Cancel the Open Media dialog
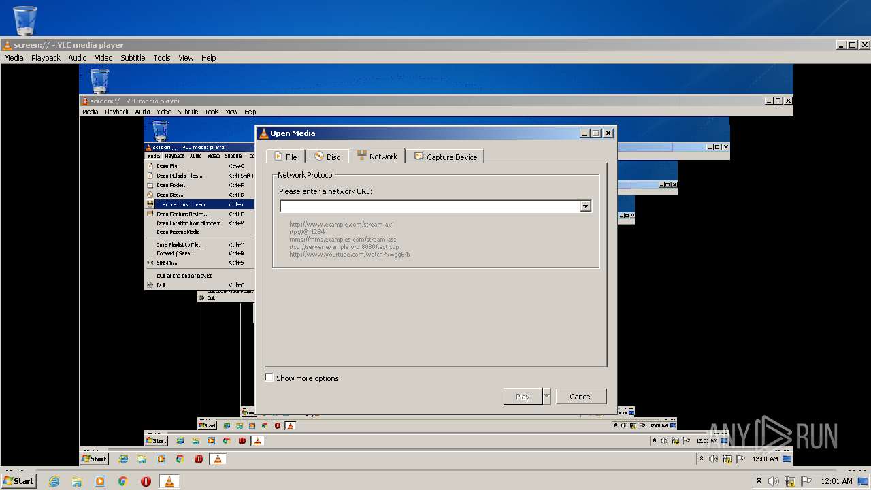 point(580,396)
